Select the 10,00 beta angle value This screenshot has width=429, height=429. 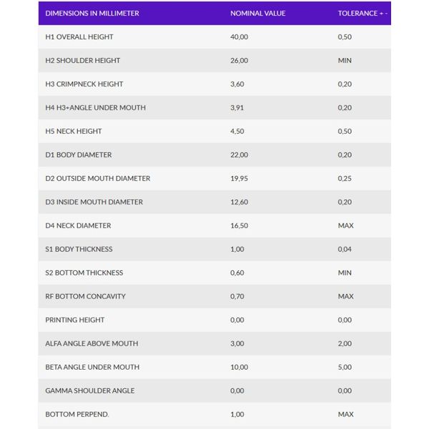pyautogui.click(x=239, y=368)
